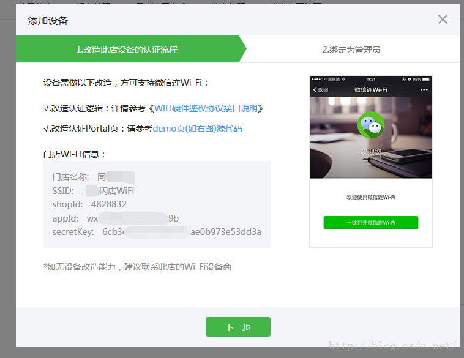Close the 添加设备 dialog with the X

[x=443, y=20]
